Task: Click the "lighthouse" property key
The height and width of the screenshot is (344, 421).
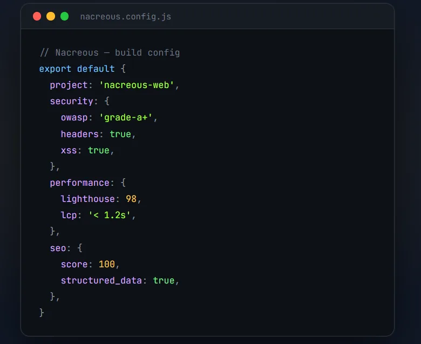Action: point(88,199)
